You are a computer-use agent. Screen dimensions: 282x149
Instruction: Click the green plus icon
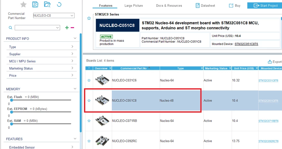coord(67,27)
